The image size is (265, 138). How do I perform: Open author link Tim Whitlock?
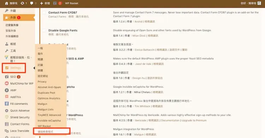pyautogui.click(x=142, y=107)
